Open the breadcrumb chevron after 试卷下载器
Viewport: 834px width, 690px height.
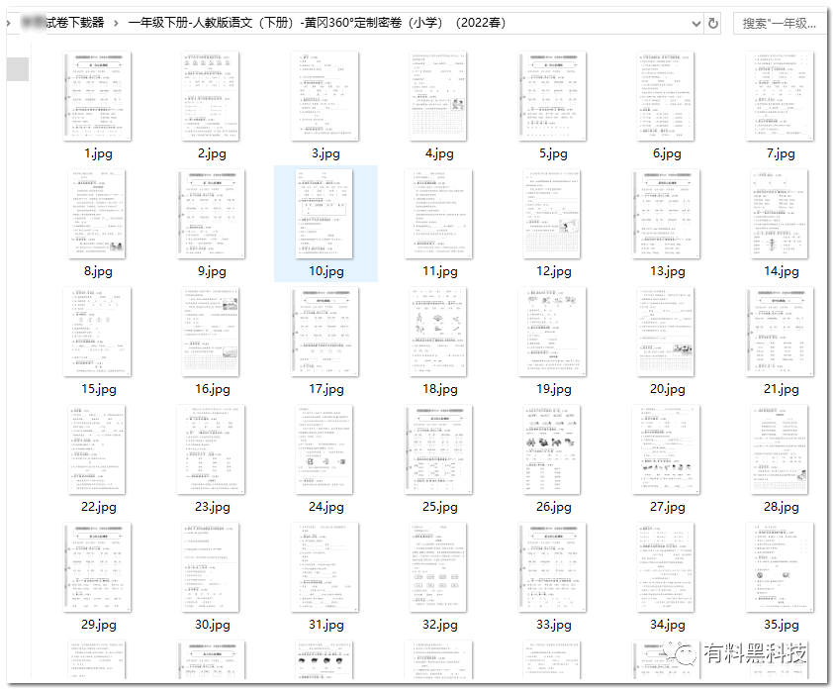pyautogui.click(x=116, y=23)
